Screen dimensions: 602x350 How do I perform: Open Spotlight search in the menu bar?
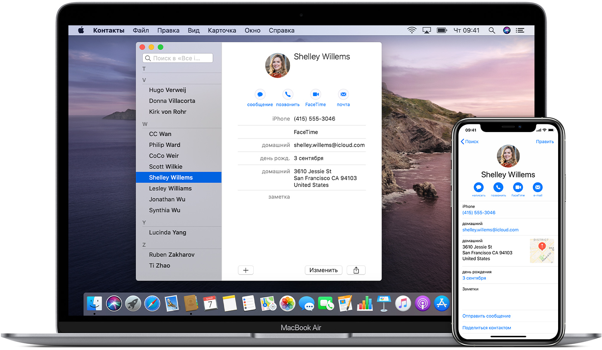(492, 30)
